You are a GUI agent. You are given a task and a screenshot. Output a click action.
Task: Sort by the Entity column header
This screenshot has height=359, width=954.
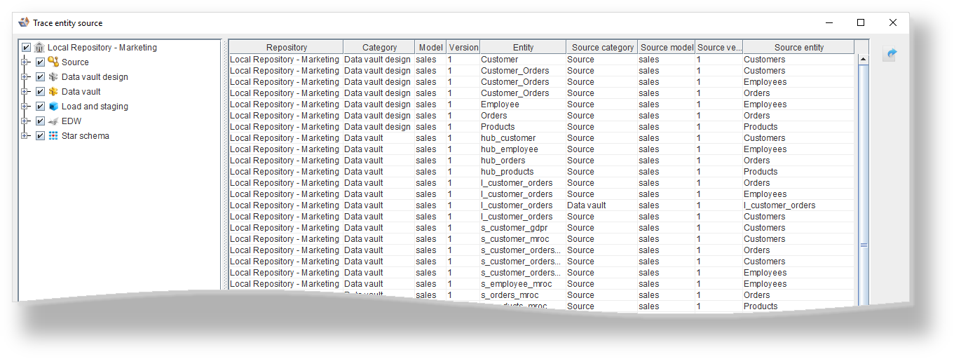click(x=523, y=48)
